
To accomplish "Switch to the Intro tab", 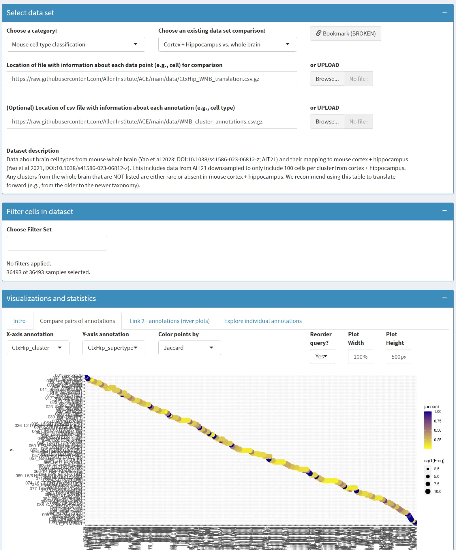I will [x=19, y=321].
